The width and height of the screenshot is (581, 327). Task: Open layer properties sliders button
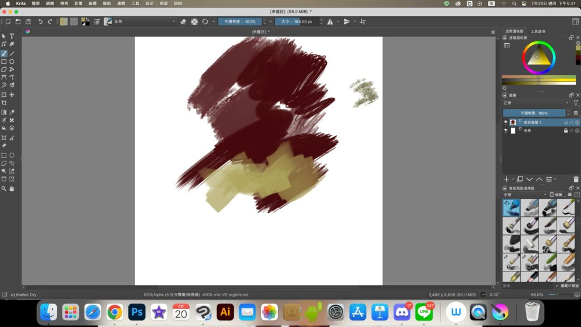549,179
